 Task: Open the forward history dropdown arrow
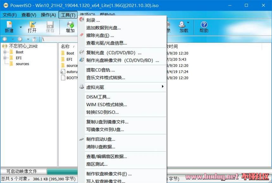[28, 39]
